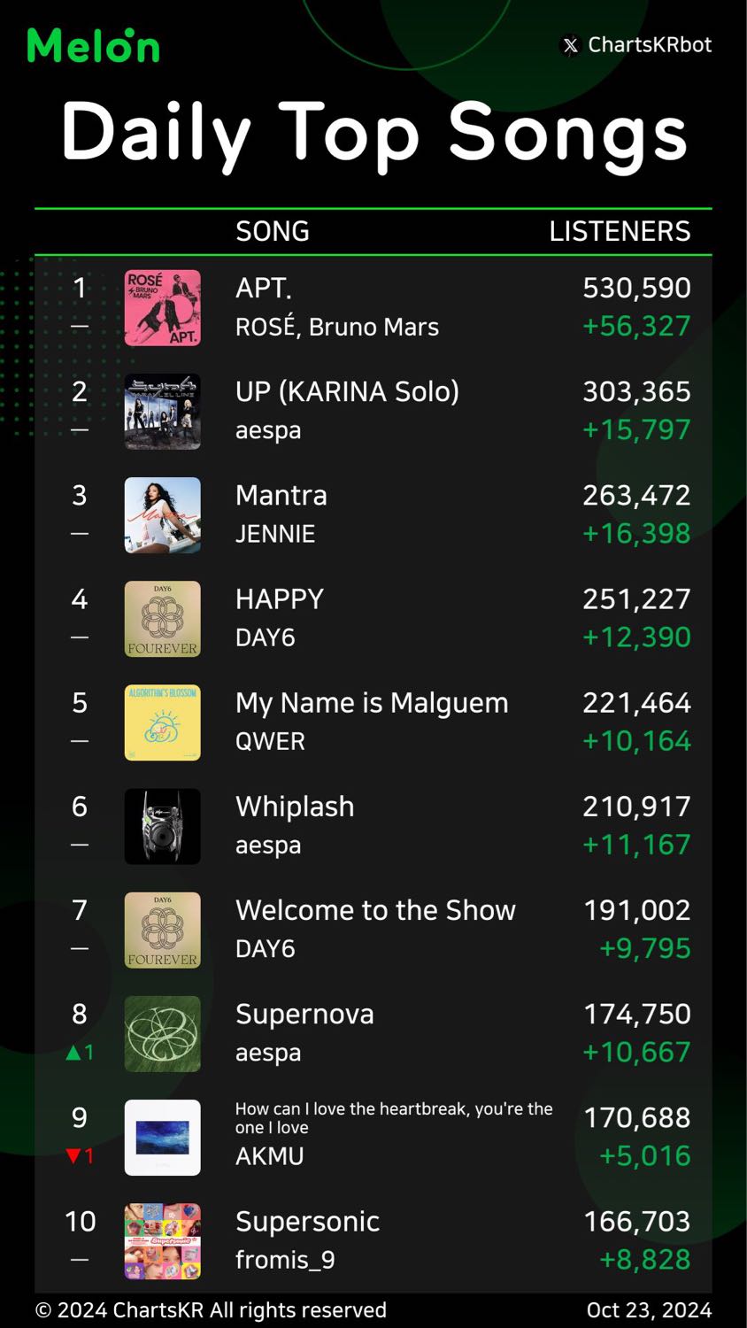Click the LISTENERS column header

[620, 232]
